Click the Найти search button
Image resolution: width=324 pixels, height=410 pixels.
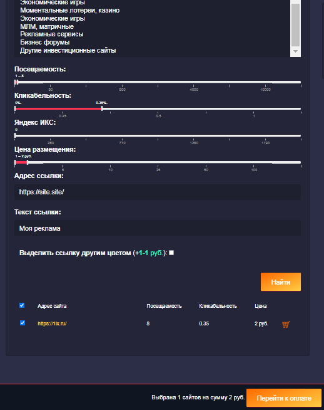tap(281, 282)
